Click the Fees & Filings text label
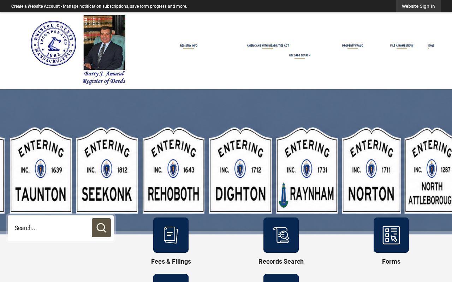The height and width of the screenshot is (282, 452). [171, 262]
